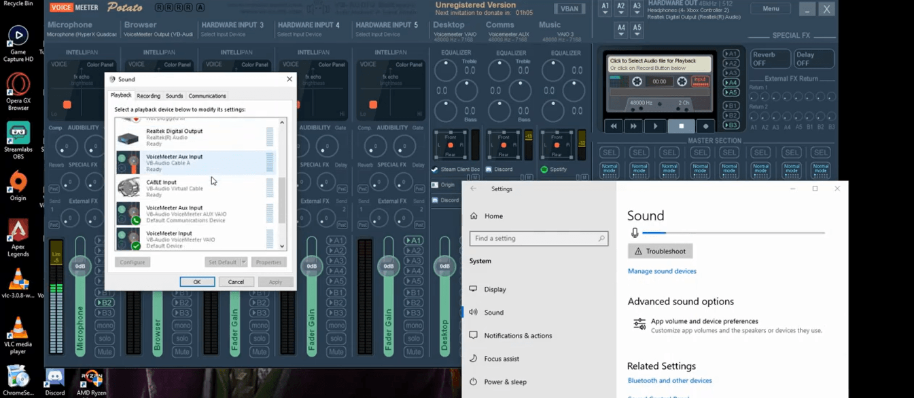Click the cassette input indicator in the recorder
The width and height of the screenshot is (914, 398).
(x=700, y=81)
